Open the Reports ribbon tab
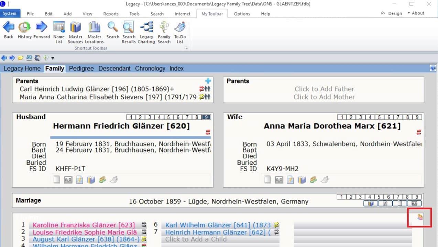This screenshot has width=438, height=247. 111,14
